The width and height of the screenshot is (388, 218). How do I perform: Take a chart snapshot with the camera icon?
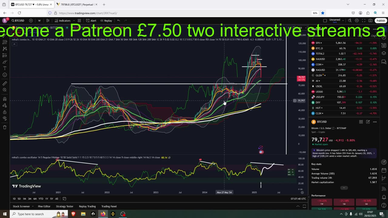(x=370, y=21)
